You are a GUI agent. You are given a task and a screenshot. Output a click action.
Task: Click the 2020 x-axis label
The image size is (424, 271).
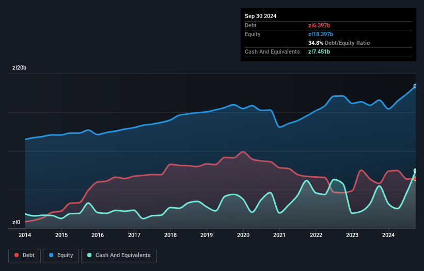[243, 235]
